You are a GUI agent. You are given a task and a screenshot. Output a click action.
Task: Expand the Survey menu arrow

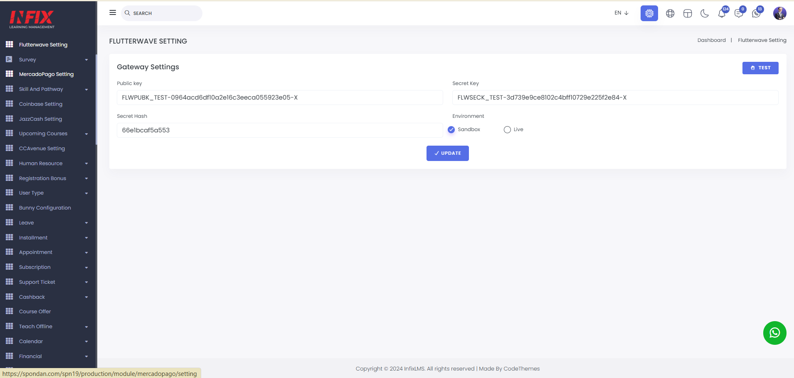pos(86,60)
